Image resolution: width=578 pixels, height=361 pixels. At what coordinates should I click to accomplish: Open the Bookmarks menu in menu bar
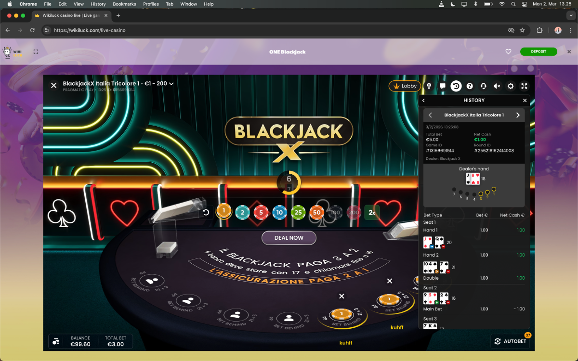(124, 4)
